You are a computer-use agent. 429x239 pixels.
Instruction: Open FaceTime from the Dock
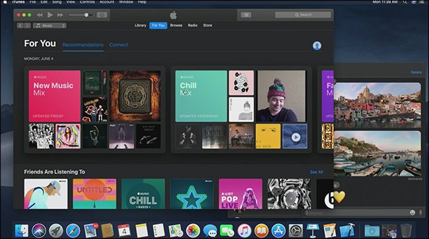(227, 230)
